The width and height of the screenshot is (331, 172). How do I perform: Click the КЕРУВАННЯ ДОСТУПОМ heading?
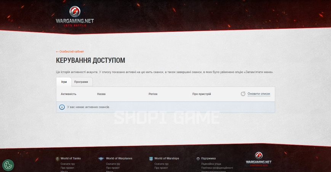coord(91,60)
